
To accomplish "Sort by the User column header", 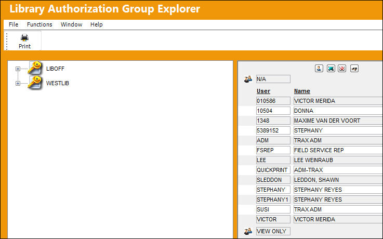I will (263, 91).
